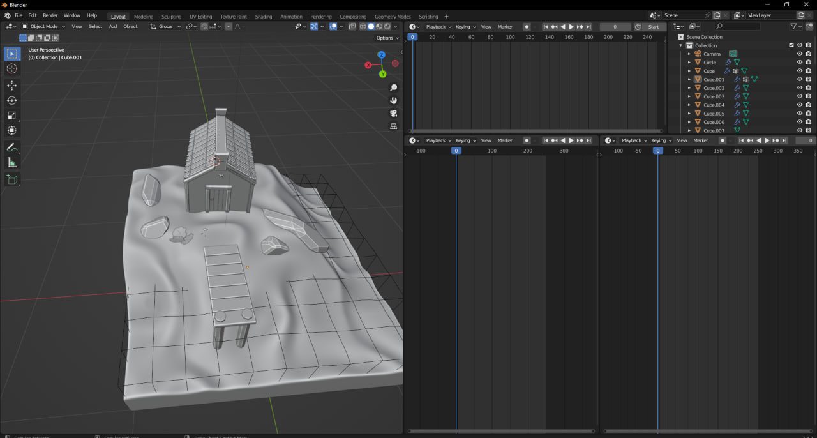This screenshot has width=817, height=438.
Task: Toggle snapping magnet in viewport header
Action: pyautogui.click(x=204, y=26)
